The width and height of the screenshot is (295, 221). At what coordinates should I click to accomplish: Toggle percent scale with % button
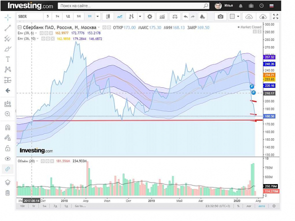(x=238, y=206)
